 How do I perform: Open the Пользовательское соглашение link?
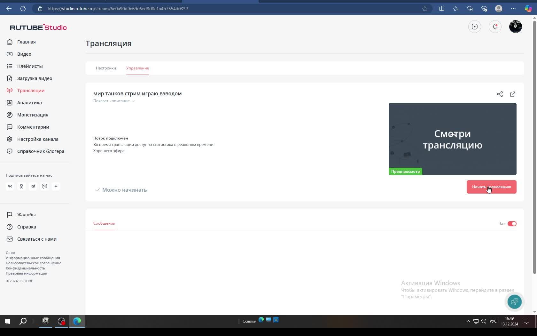tap(34, 263)
